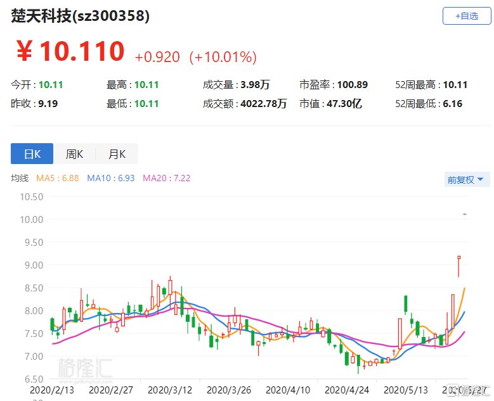The width and height of the screenshot is (494, 401).
Task: Click the 10.00 price axis label
Action: pyautogui.click(x=32, y=220)
